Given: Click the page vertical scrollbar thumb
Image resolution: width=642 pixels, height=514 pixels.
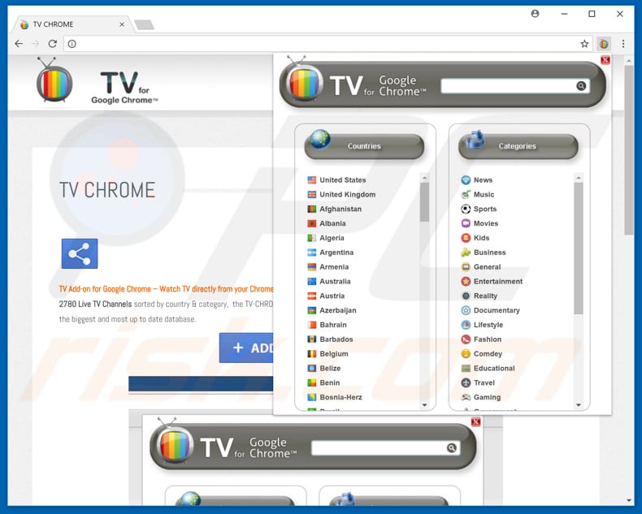Looking at the screenshot, I should click(x=629, y=149).
